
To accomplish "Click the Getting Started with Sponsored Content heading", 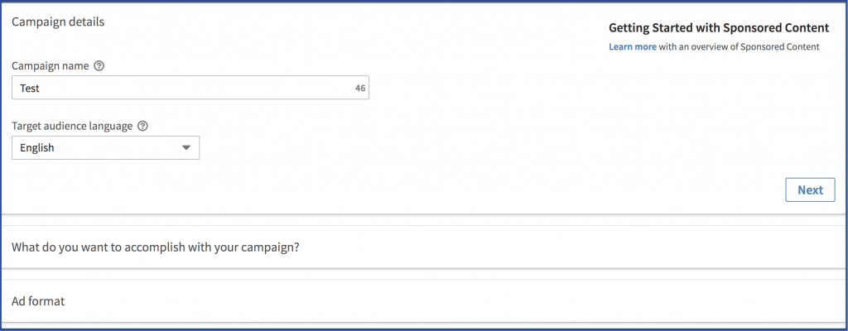I will 719,28.
